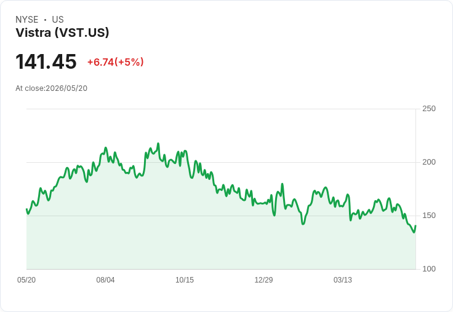This screenshot has height=312, width=453.
Task: Click the 03/13 x-axis date label
Action: [x=343, y=279]
